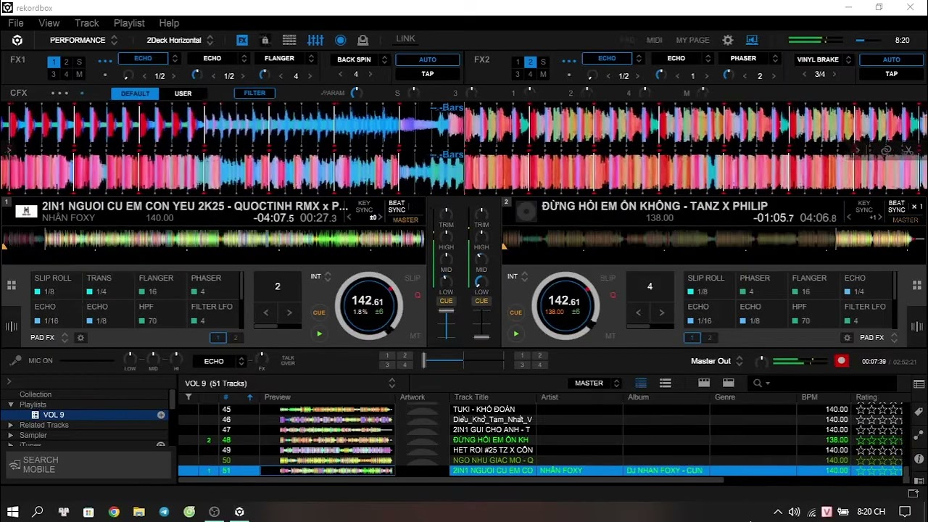Click the LINK button in top toolbar
928x522 pixels.
click(x=406, y=39)
